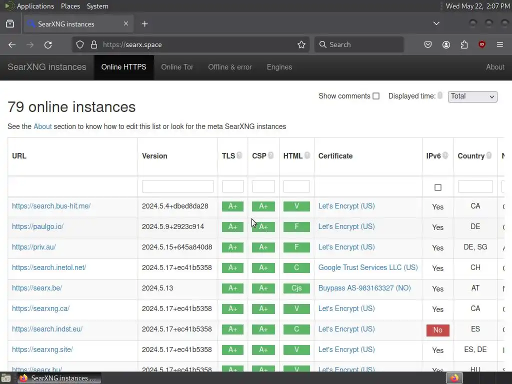The width and height of the screenshot is (512, 384).
Task: Click Firefox icon in taskbar tray
Action: pyautogui.click(x=454, y=378)
